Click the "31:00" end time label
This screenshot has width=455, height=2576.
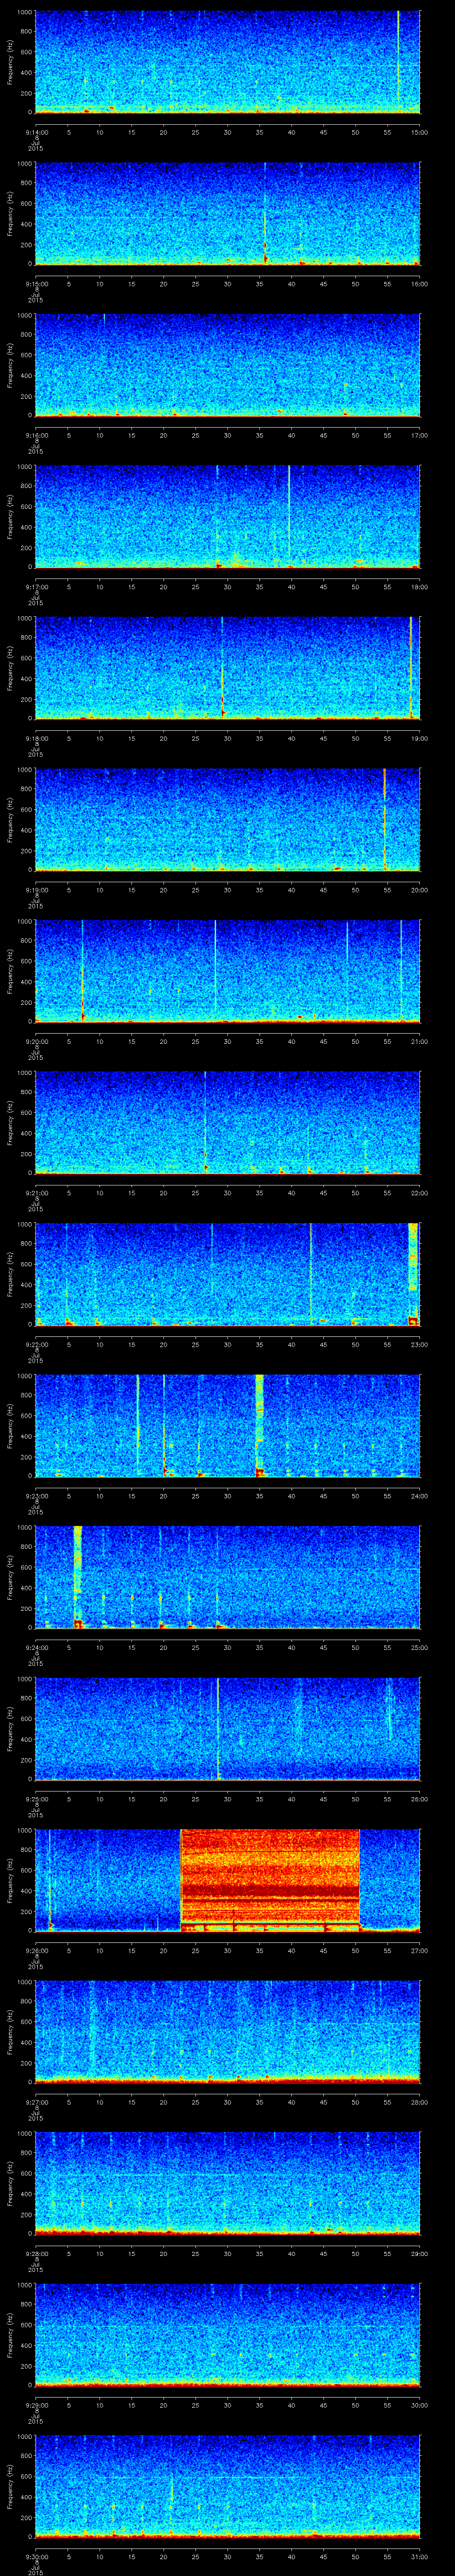click(420, 2556)
